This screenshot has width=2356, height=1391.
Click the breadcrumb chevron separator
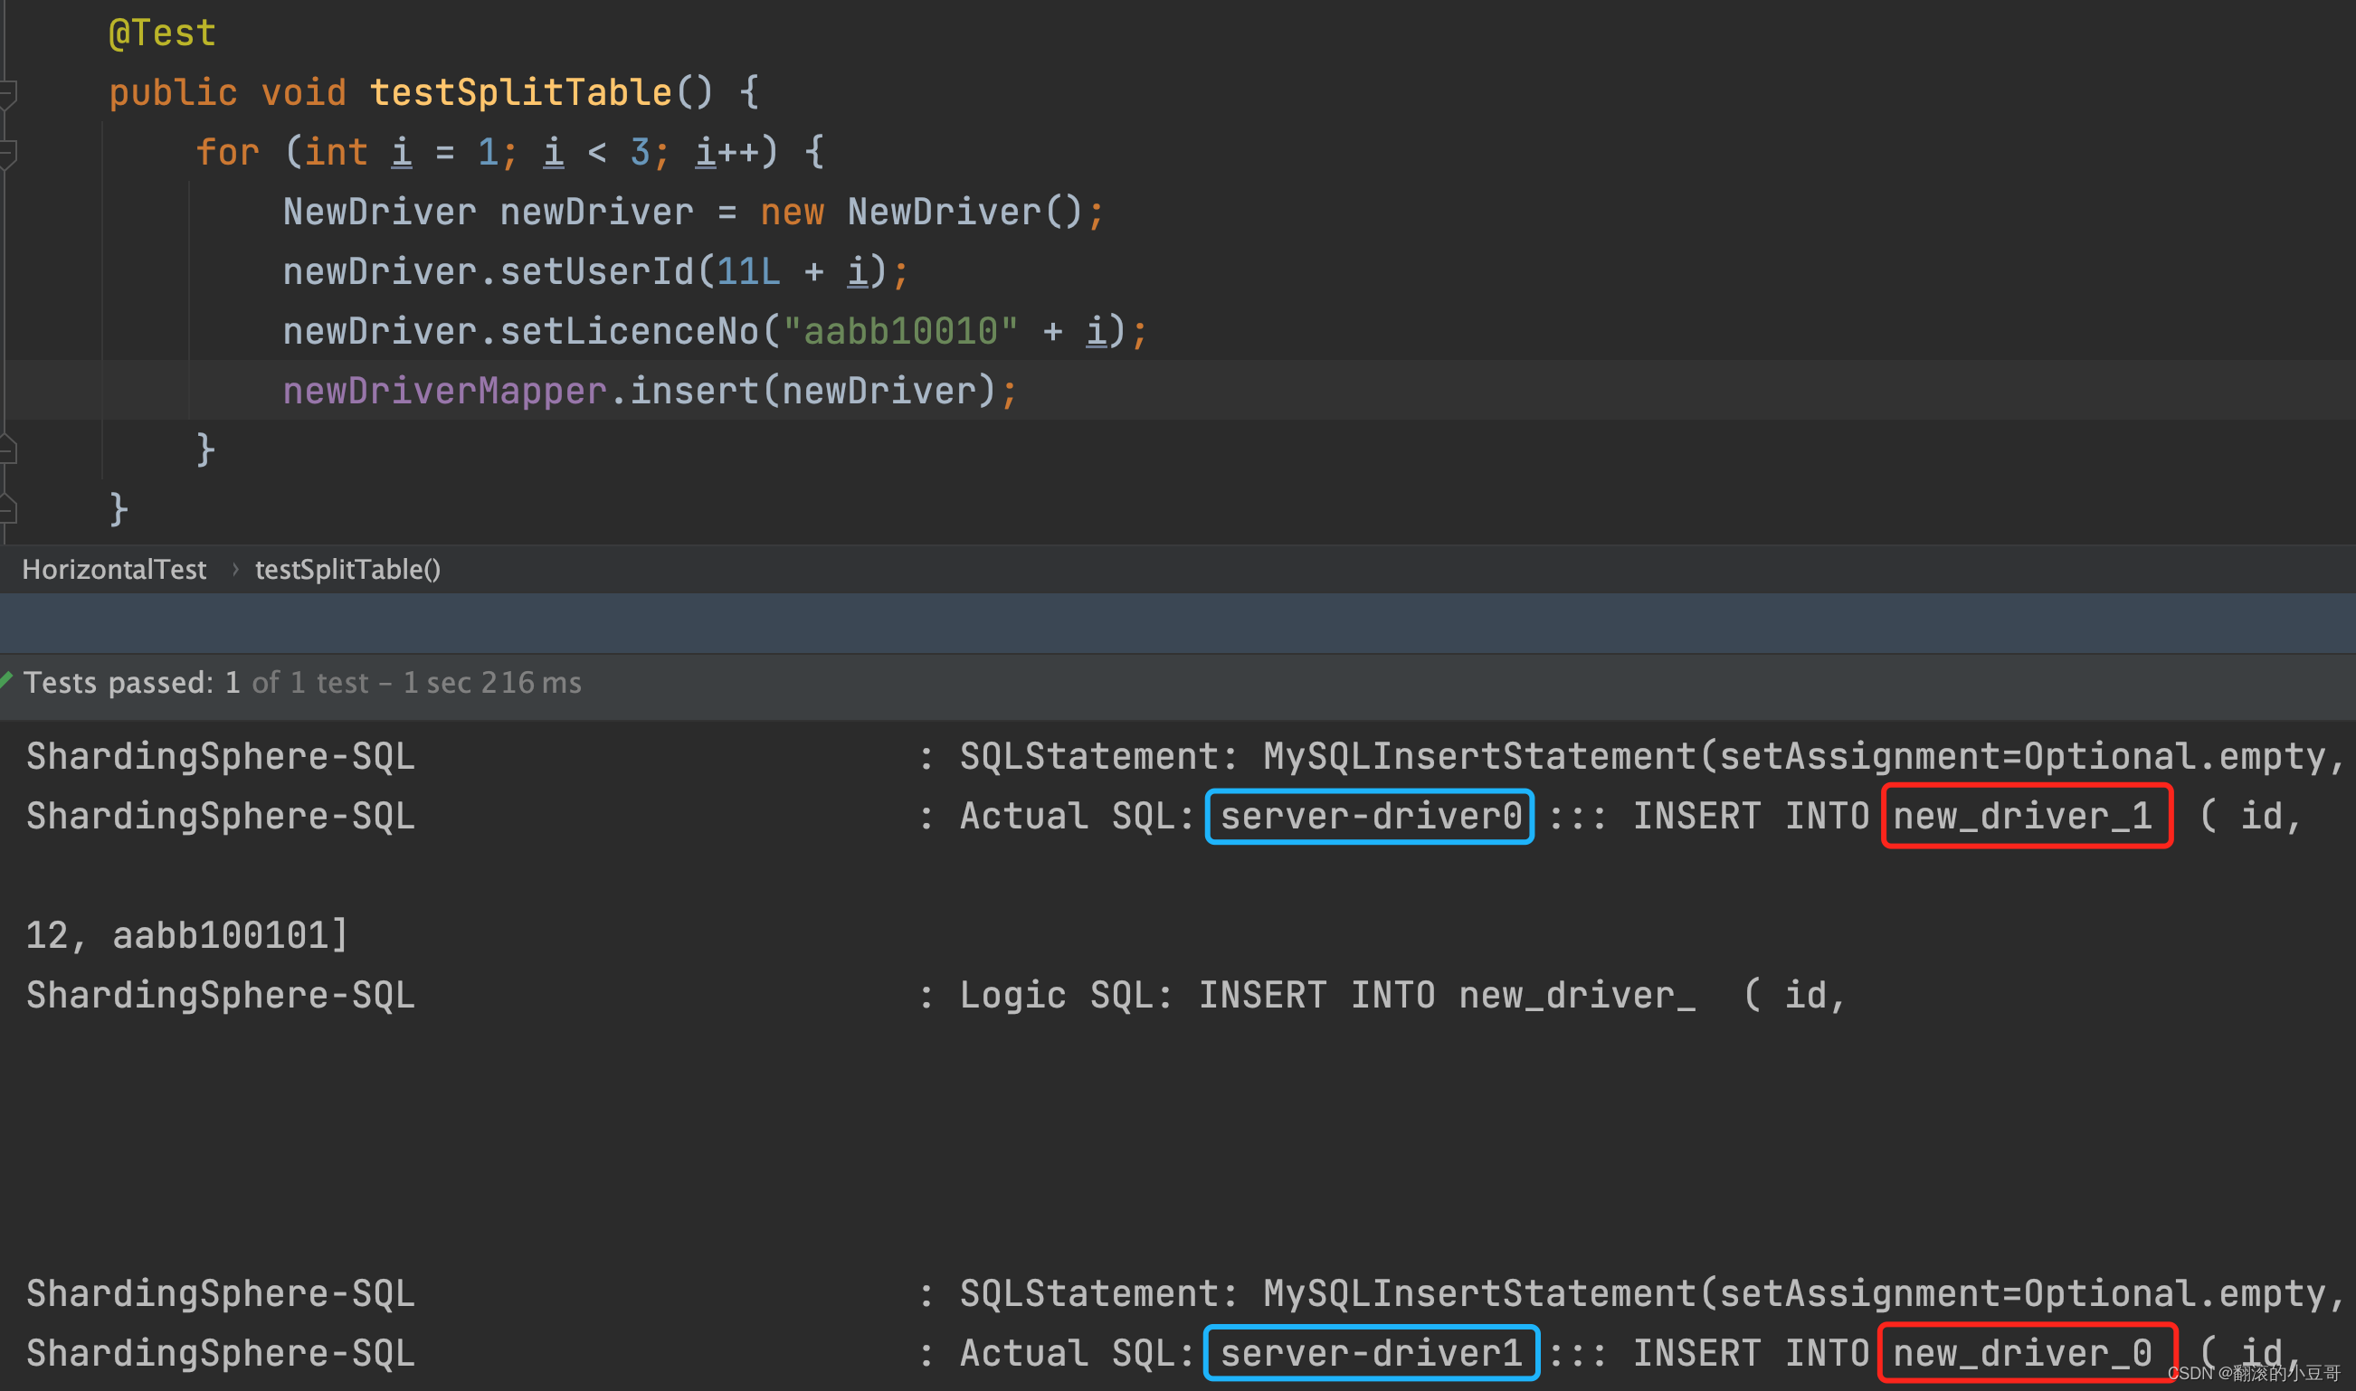pos(234,570)
